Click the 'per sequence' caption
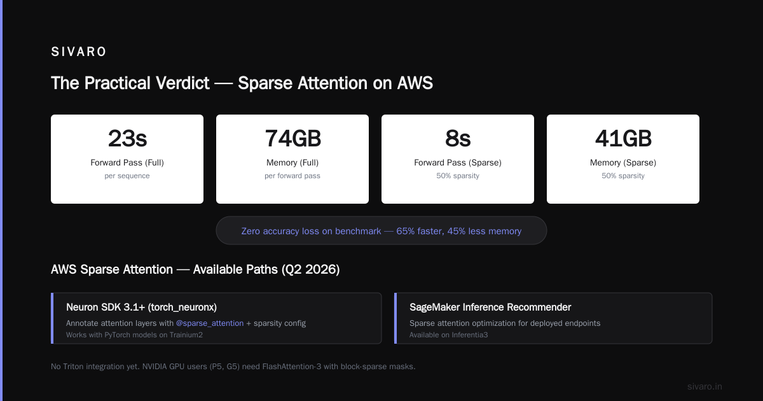Image resolution: width=763 pixels, height=401 pixels. [x=127, y=176]
